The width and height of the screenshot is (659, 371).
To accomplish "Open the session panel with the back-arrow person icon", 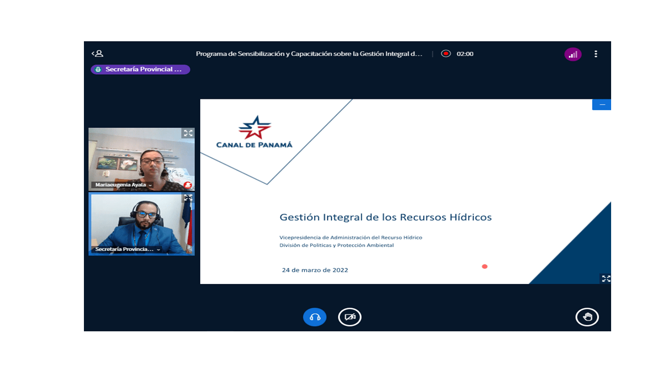I will pos(97,54).
